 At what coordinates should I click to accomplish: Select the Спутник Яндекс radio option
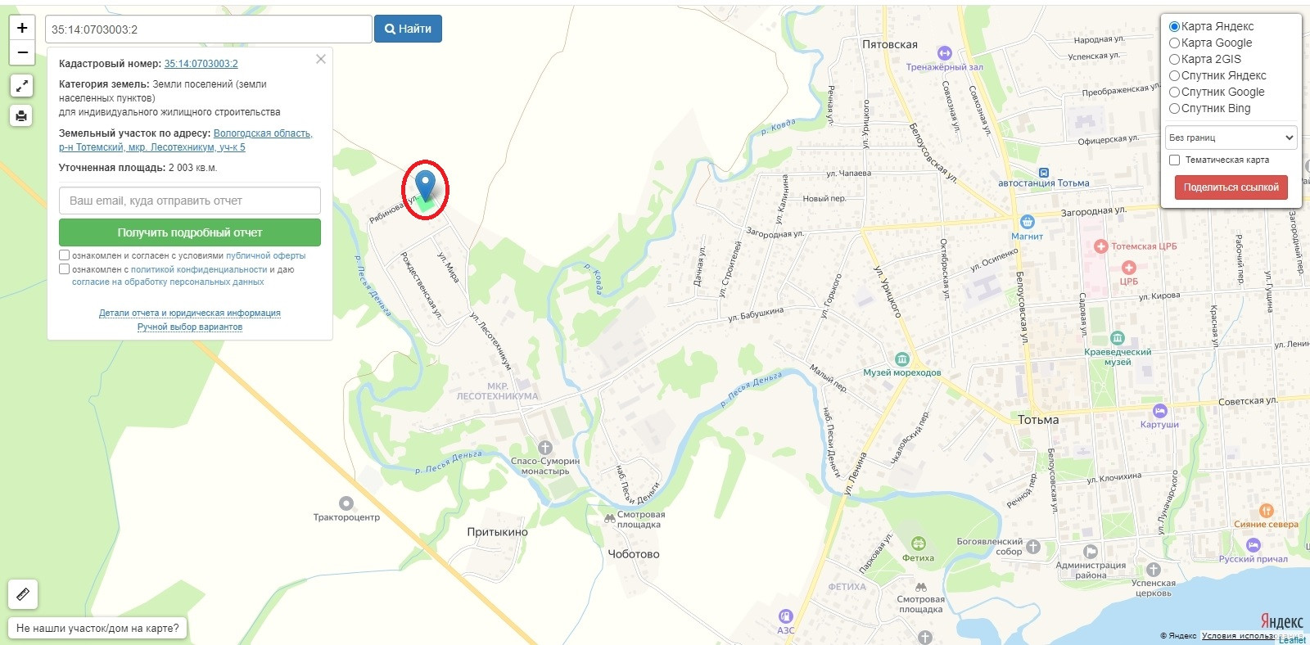click(1174, 75)
